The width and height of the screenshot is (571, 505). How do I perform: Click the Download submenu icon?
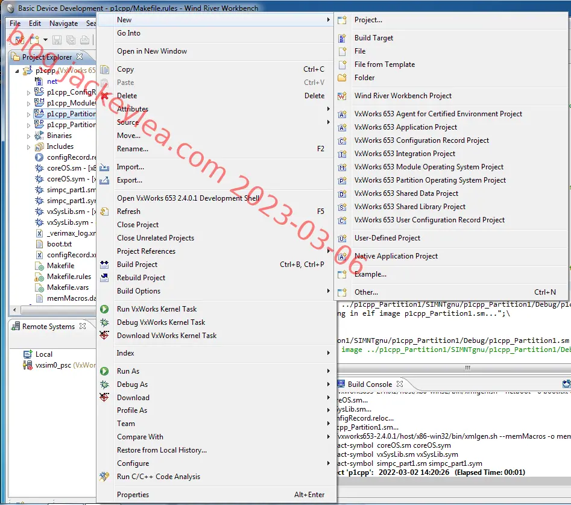[104, 397]
